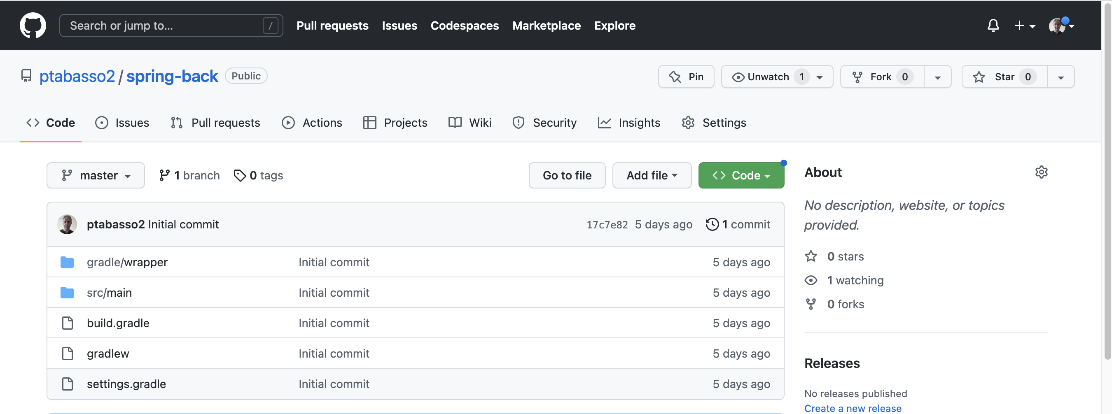The height and width of the screenshot is (414, 1112).
Task: Star the repository
Action: point(1005,77)
